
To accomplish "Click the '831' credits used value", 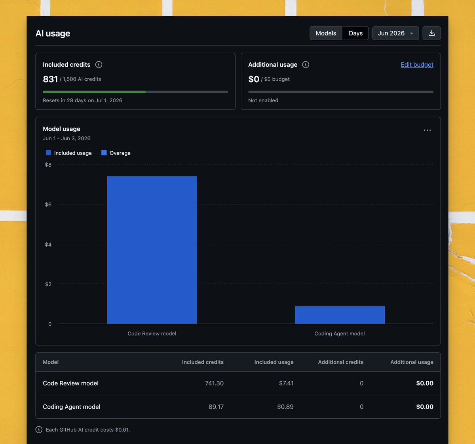I will (x=50, y=79).
